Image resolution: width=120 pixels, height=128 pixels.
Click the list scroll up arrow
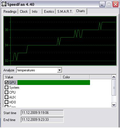tap(114, 77)
